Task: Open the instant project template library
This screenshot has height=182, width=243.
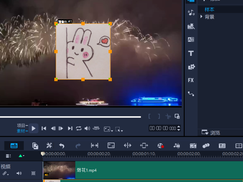Action: click(x=191, y=26)
